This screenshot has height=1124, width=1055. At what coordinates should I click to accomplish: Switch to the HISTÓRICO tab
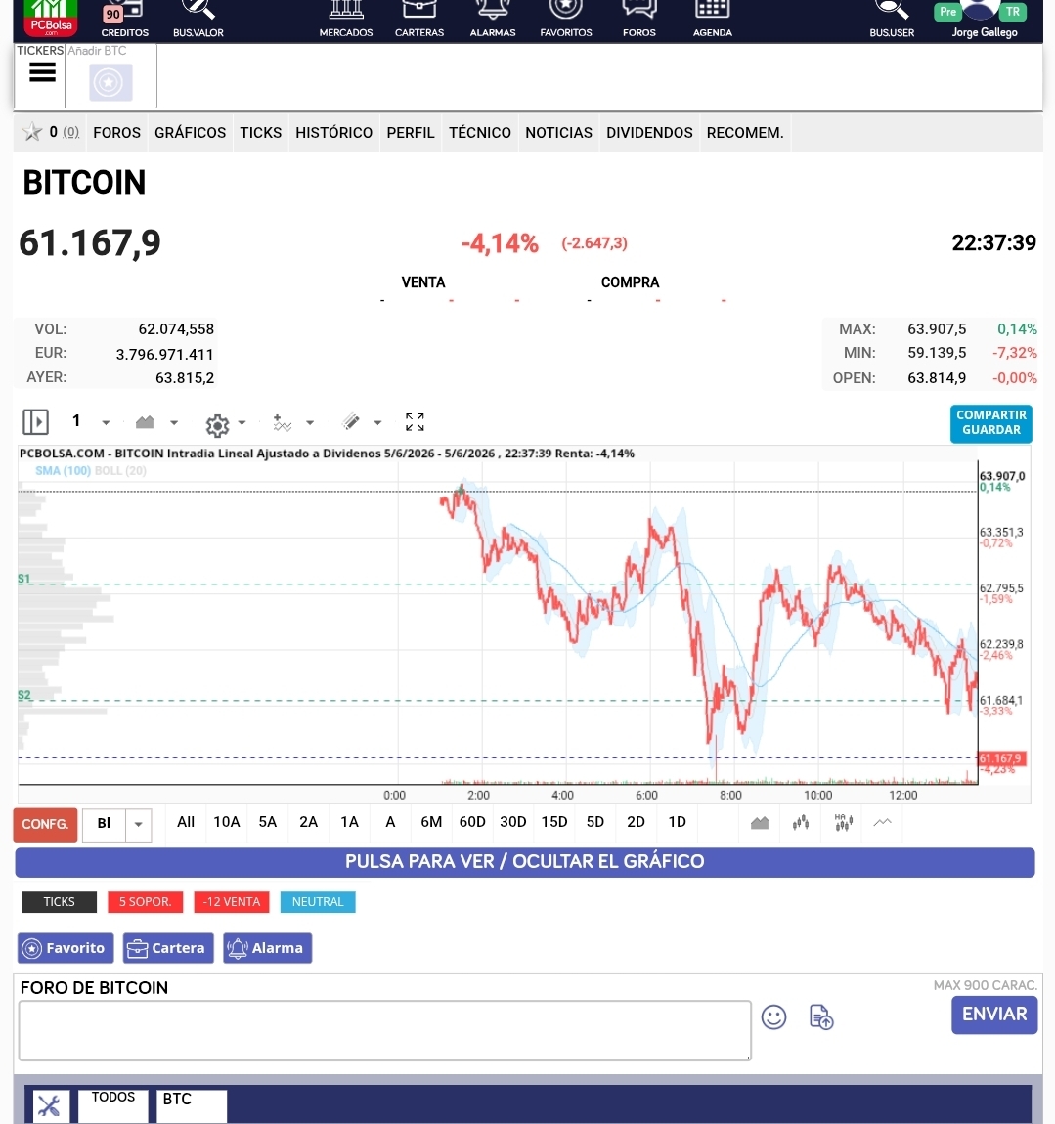[334, 133]
